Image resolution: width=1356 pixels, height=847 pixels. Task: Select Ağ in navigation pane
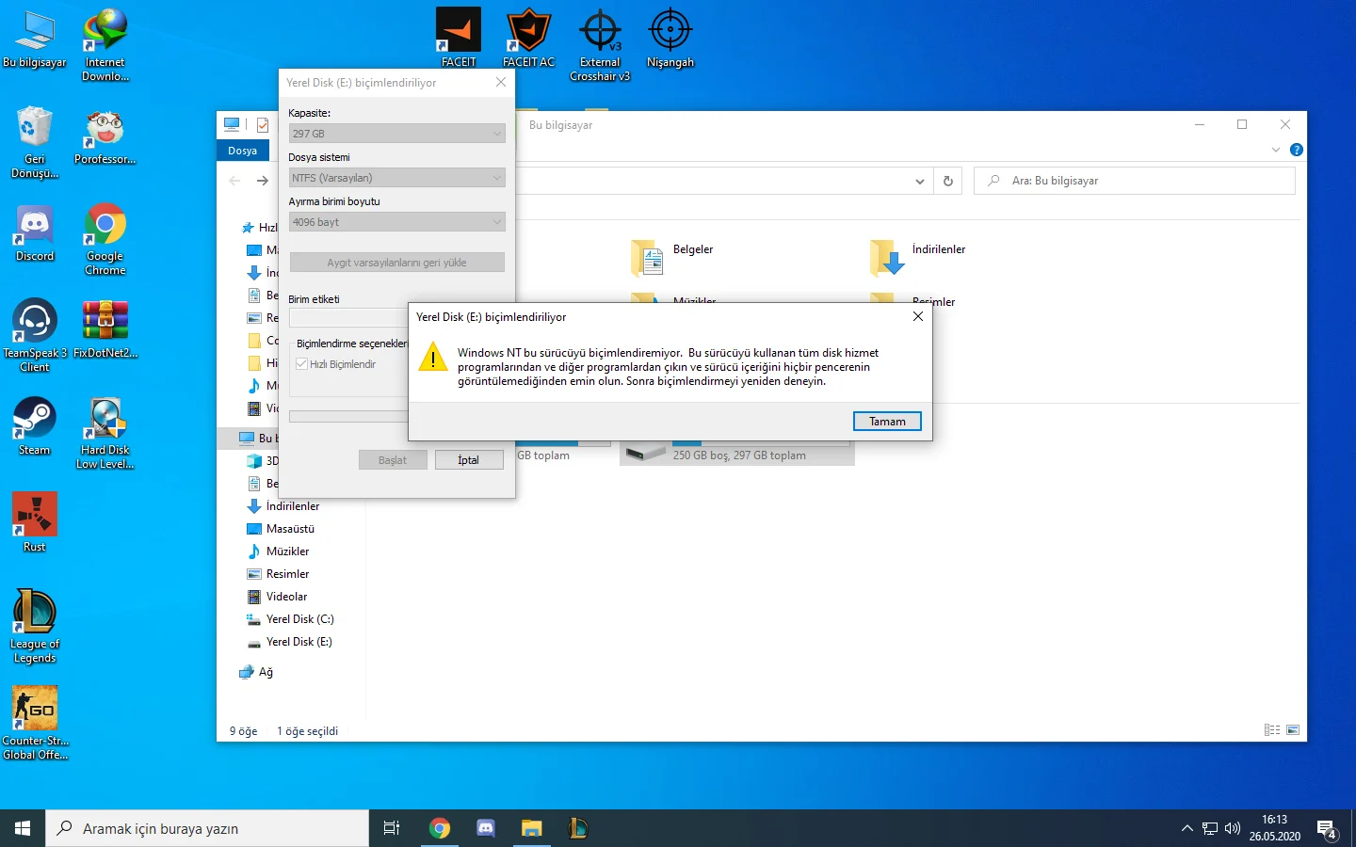pyautogui.click(x=266, y=672)
